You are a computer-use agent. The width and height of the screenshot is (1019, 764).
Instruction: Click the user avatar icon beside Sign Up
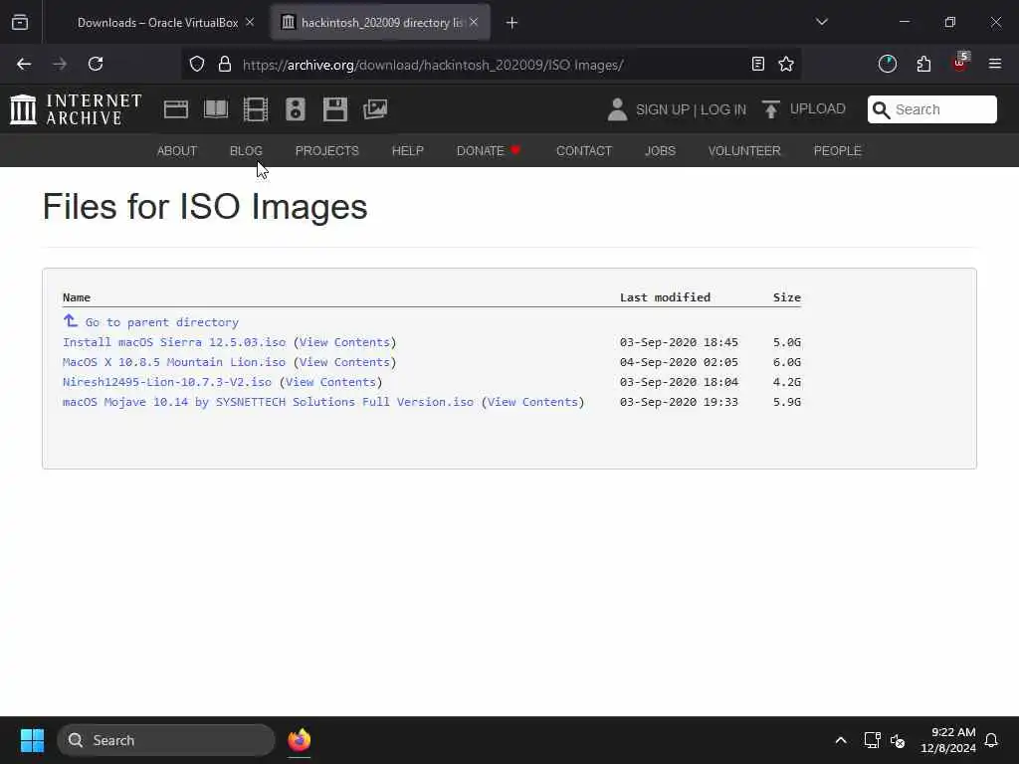(x=617, y=109)
